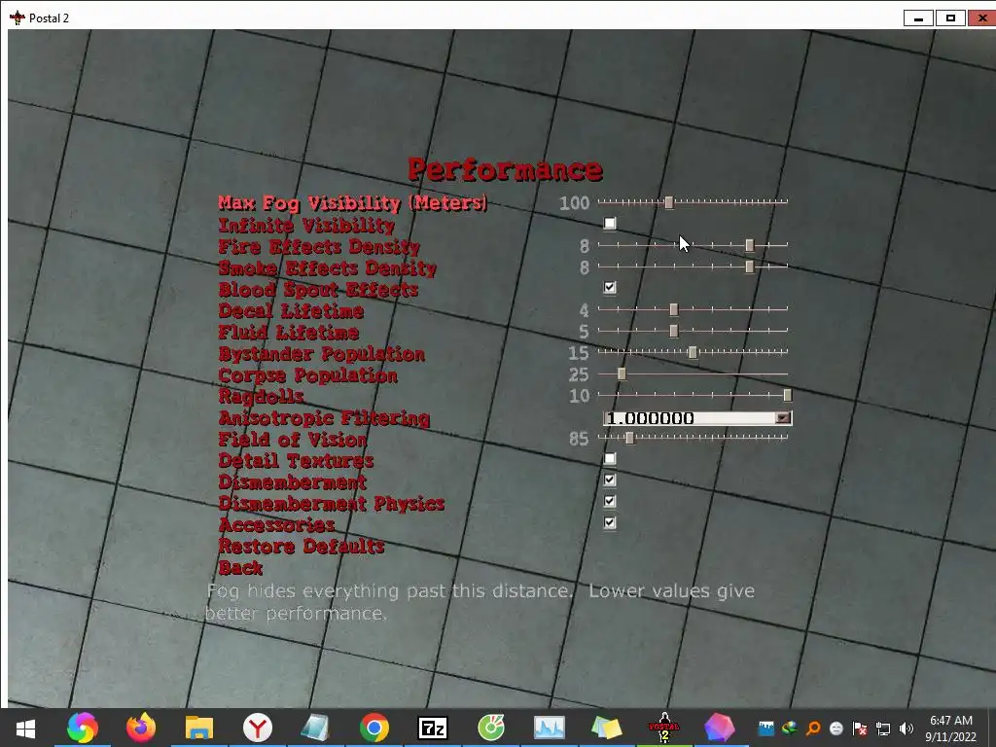Open File Explorer from the taskbar
Screen dimensions: 996x747
click(198, 728)
